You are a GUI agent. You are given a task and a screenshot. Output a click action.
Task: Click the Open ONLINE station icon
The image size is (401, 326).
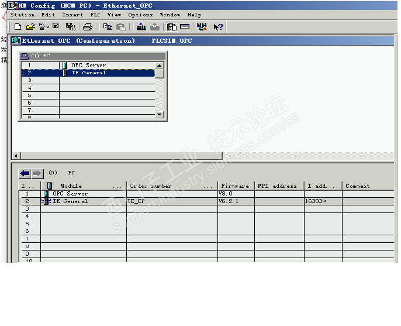(x=44, y=27)
